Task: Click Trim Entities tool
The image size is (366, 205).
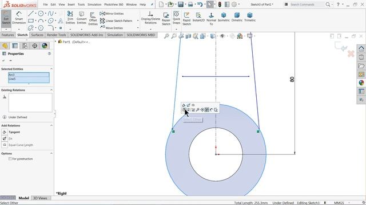Action: [70, 18]
